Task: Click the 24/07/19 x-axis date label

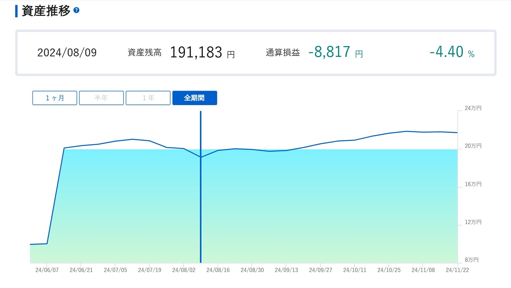Action: [x=149, y=270]
